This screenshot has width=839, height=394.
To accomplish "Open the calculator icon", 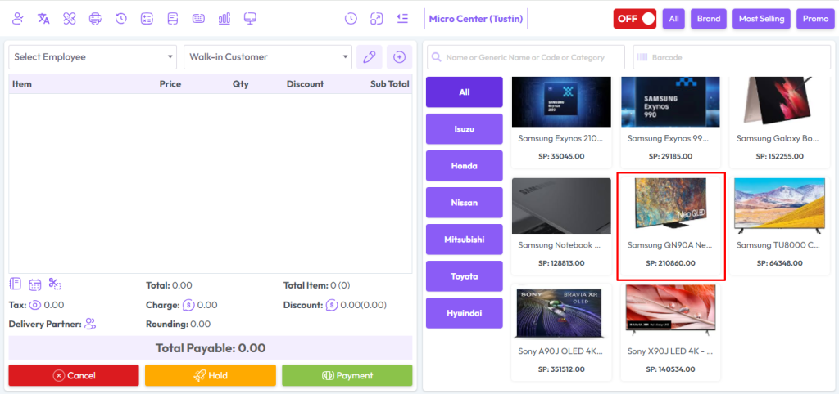I will click(x=147, y=19).
